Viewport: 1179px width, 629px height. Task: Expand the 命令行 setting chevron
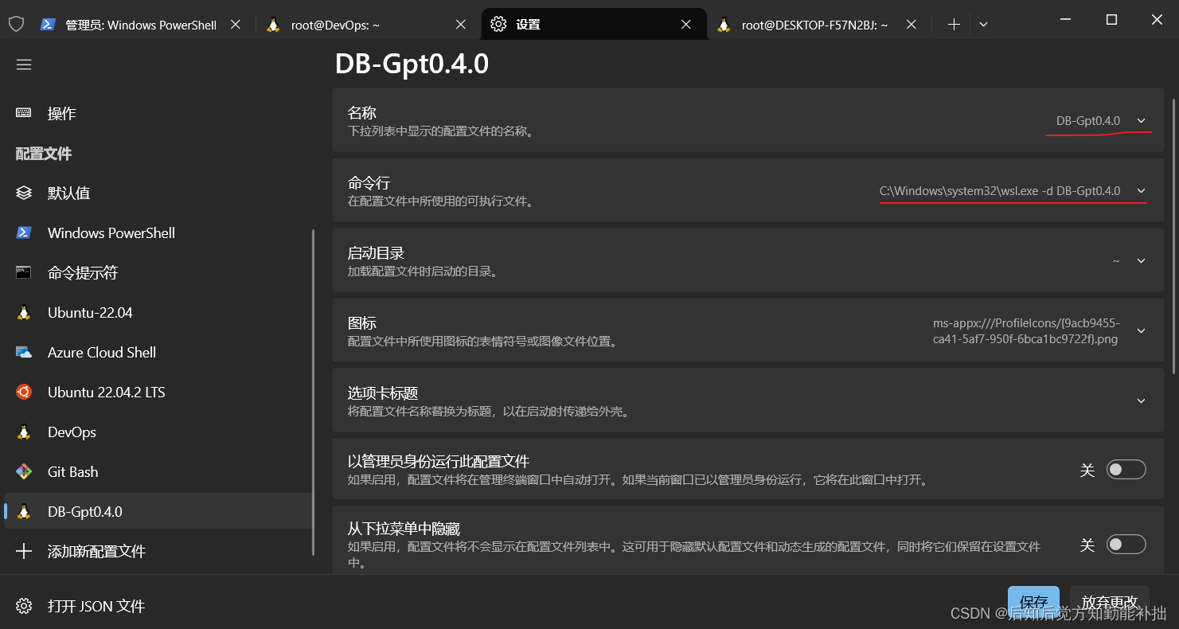(1141, 191)
